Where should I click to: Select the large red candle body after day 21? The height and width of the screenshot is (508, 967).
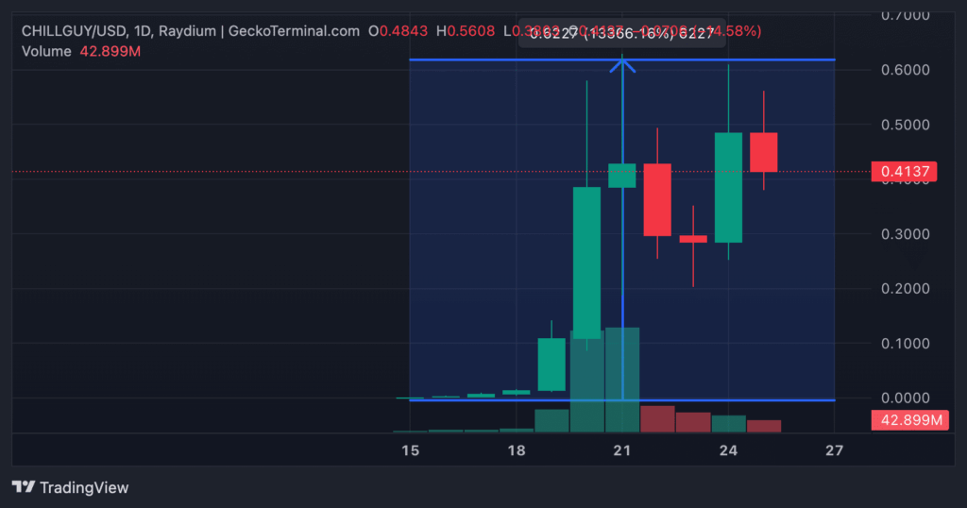click(x=657, y=199)
